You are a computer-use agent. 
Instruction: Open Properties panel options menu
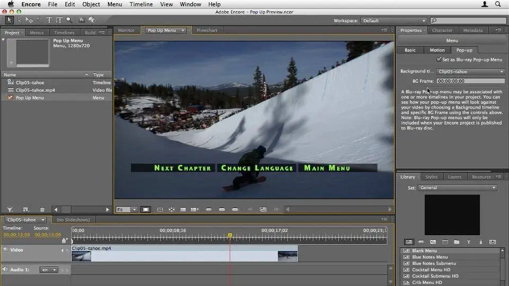tap(498, 30)
